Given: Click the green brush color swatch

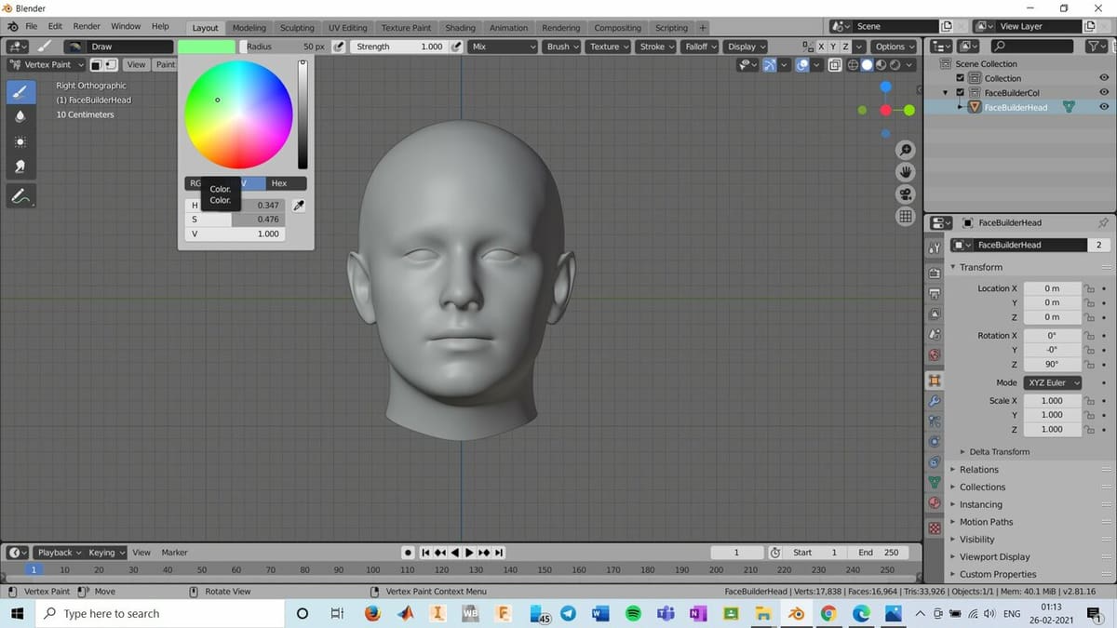Looking at the screenshot, I should coord(207,47).
